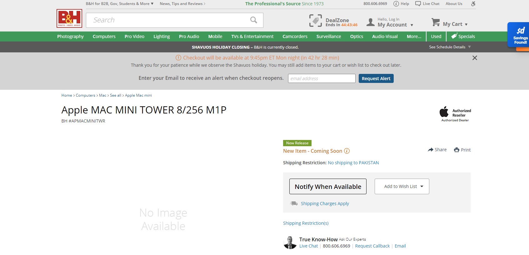Click the shipping truck icon
Viewport: 529px width, 255px height.
294,203
